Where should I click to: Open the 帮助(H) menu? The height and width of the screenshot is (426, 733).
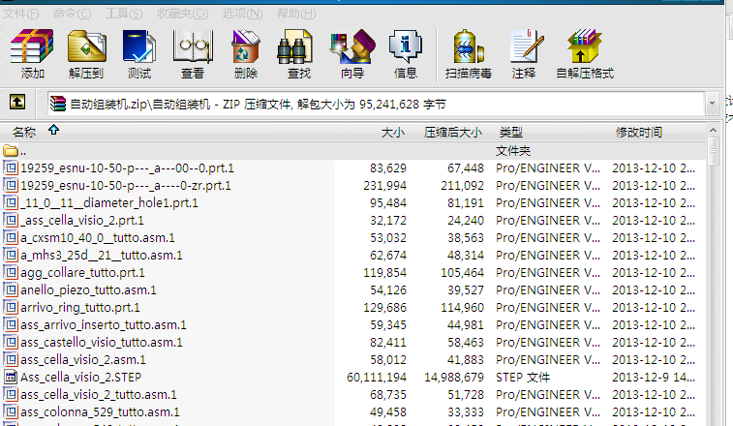tap(296, 14)
